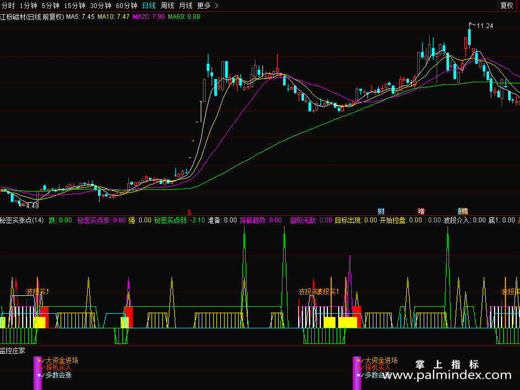The height and width of the screenshot is (390, 520).
Task: Click the 监控庄家 indicator title
Action: [12, 351]
